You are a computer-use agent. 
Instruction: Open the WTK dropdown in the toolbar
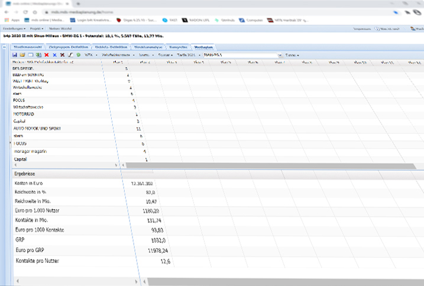[90, 55]
